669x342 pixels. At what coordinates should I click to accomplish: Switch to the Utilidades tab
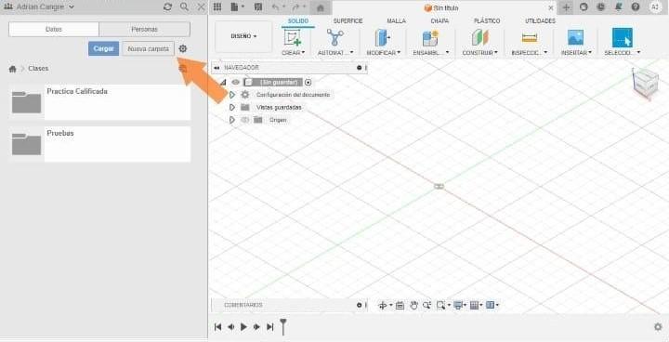click(x=540, y=21)
